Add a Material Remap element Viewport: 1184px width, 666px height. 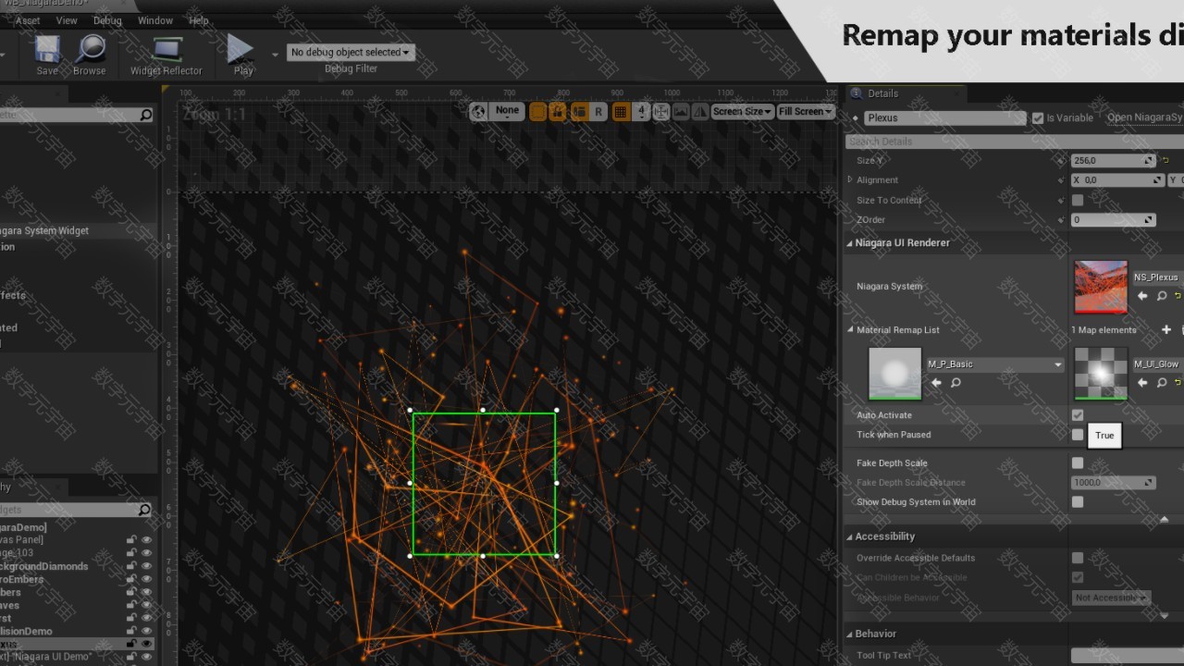[1166, 330]
